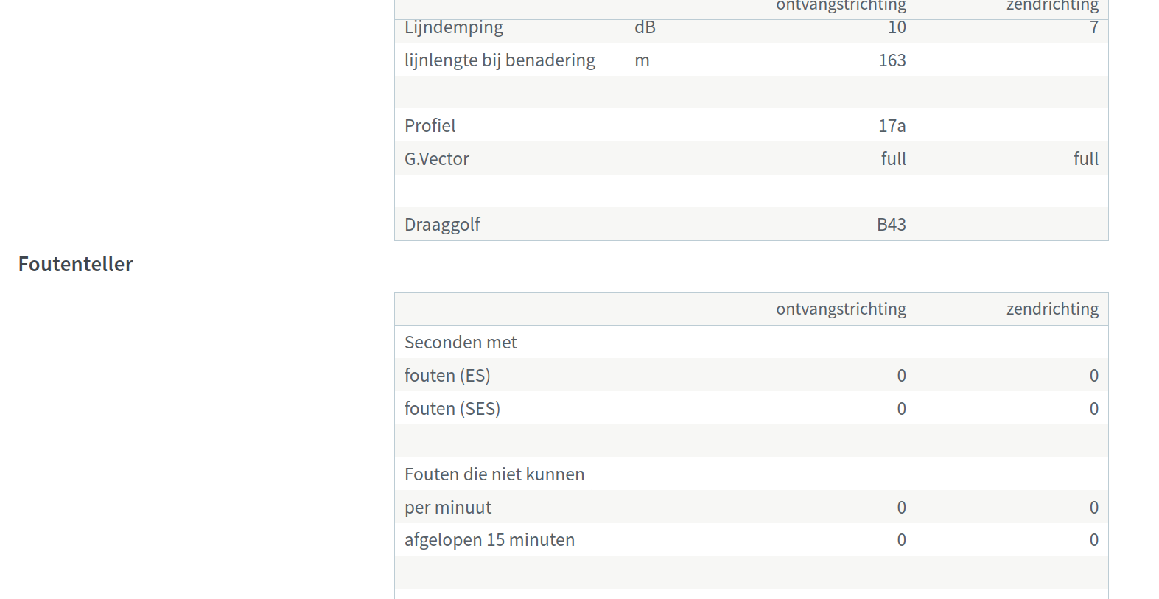Click zendrichting header in the Foutenteller table
Image resolution: width=1159 pixels, height=599 pixels.
point(1052,309)
